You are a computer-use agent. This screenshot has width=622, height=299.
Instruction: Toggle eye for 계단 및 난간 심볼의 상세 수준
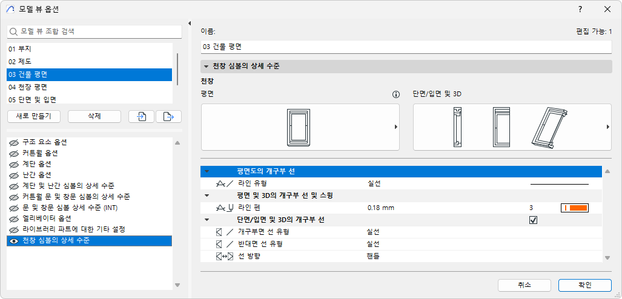(15, 186)
